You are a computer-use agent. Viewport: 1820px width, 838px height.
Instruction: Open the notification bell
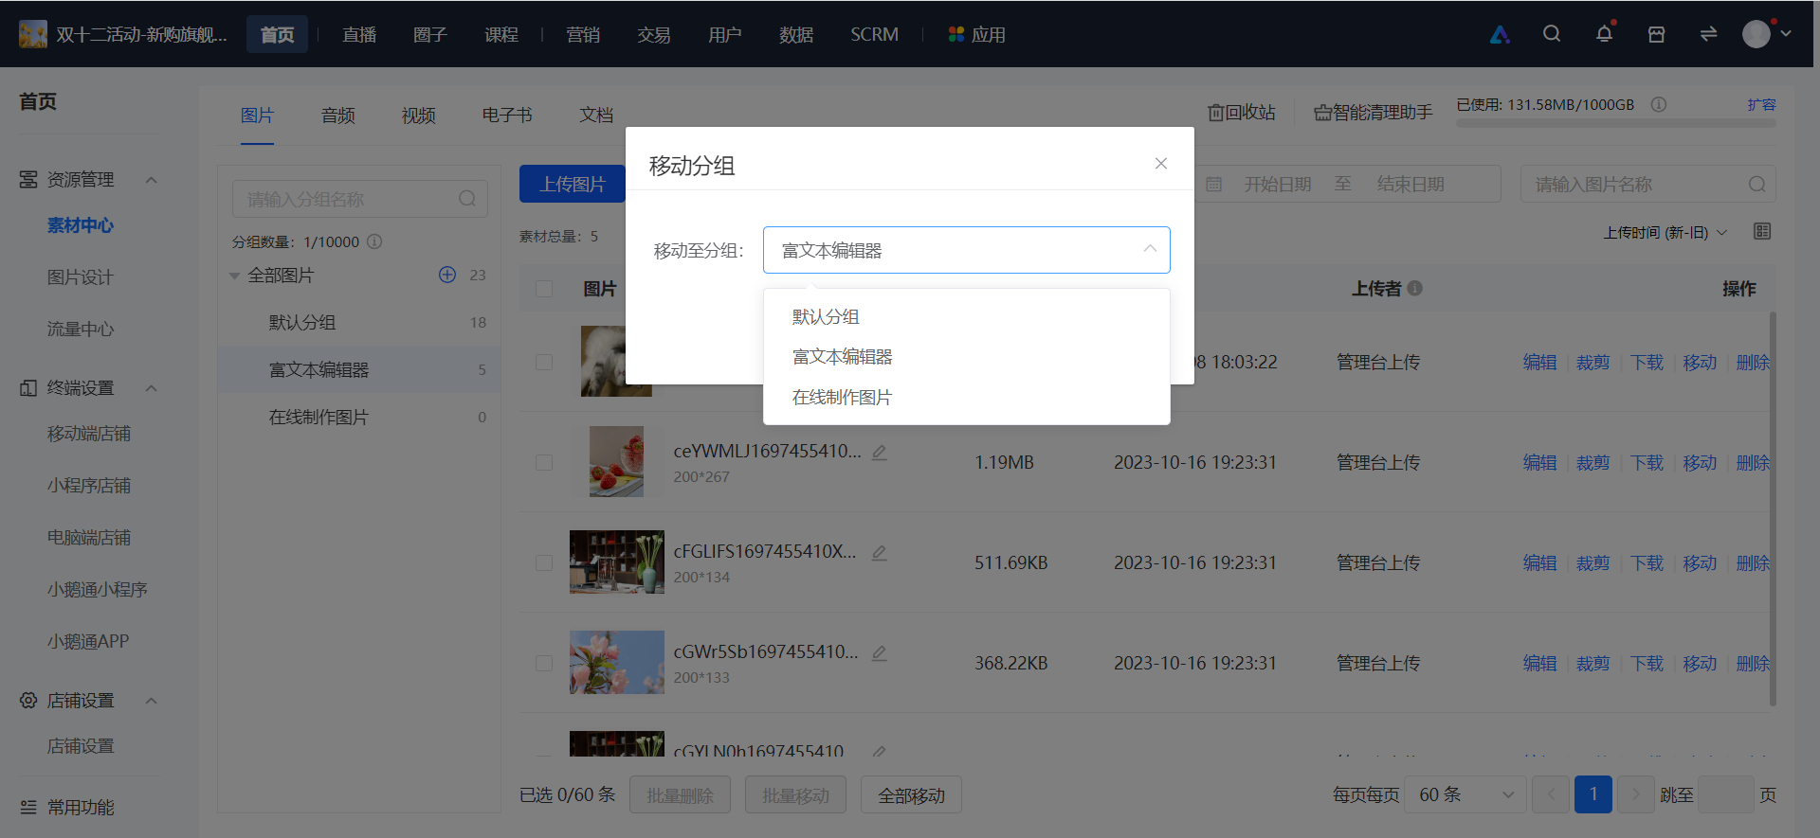pyautogui.click(x=1604, y=34)
